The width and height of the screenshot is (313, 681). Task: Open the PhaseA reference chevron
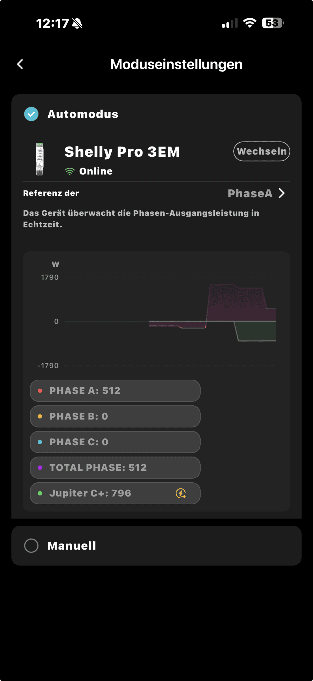tap(282, 193)
